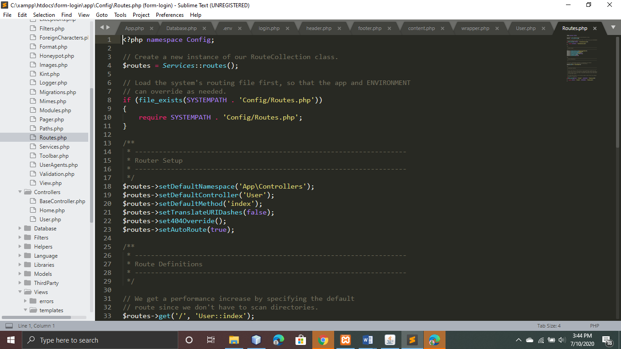Open Migrations.php in the sidebar

[x=58, y=92]
